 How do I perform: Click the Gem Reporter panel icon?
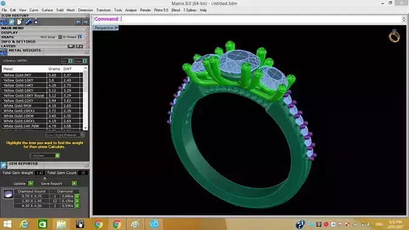click(4, 165)
